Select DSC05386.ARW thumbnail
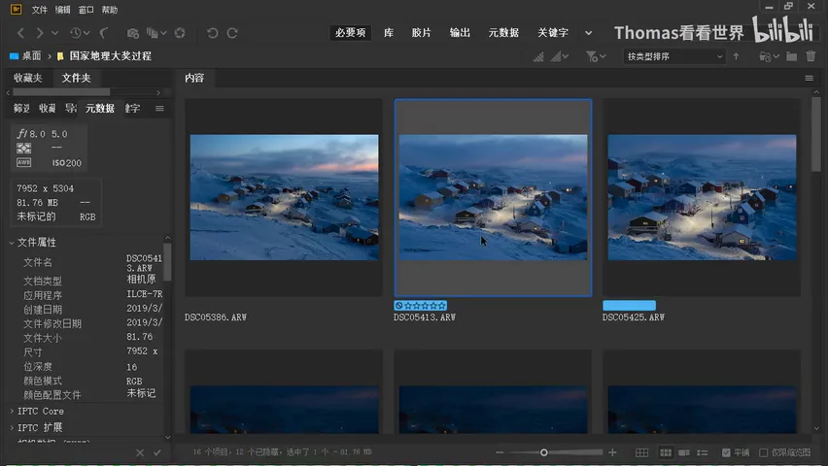Viewport: 828px width, 466px height. pos(284,197)
